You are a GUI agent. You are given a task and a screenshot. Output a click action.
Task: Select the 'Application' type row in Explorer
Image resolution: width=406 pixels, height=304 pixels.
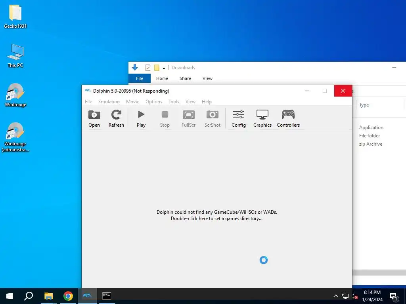point(371,127)
